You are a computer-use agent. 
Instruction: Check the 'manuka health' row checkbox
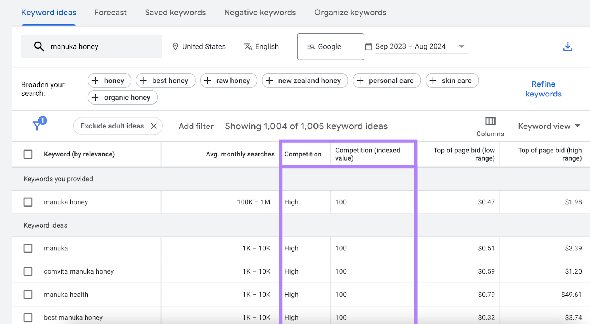[x=28, y=295]
